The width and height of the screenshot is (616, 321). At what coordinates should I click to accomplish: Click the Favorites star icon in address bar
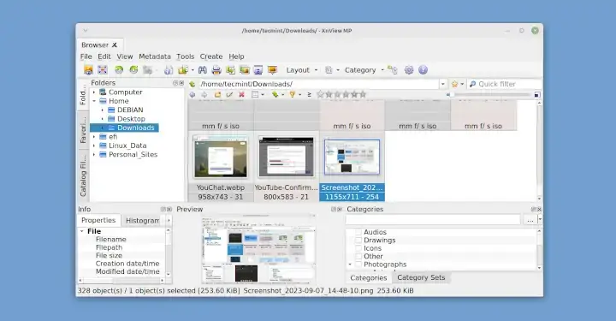coord(454,84)
